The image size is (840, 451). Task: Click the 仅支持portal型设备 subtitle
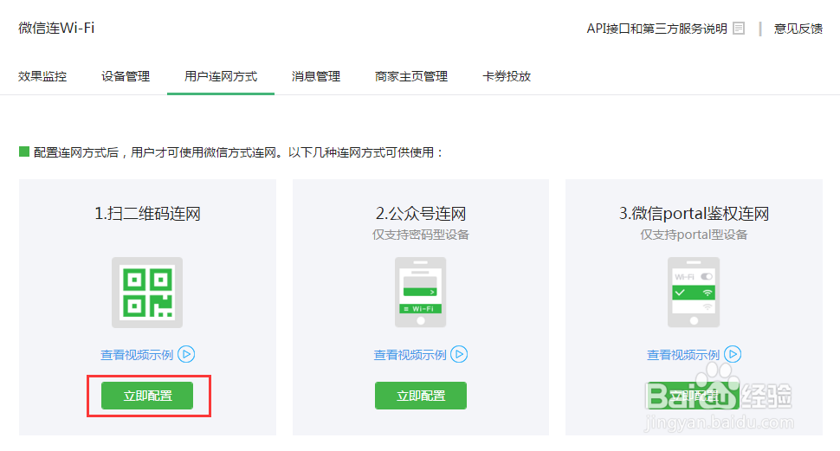pyautogui.click(x=694, y=235)
